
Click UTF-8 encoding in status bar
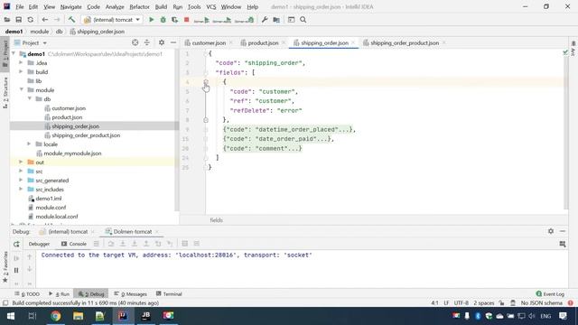pyautogui.click(x=461, y=303)
